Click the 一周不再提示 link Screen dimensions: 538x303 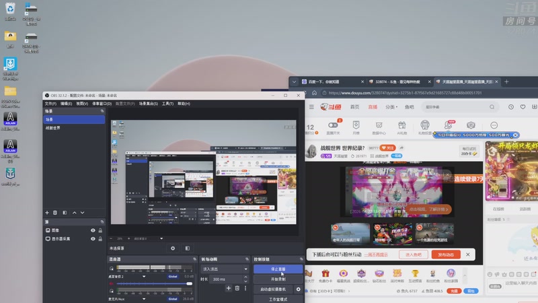376,255
